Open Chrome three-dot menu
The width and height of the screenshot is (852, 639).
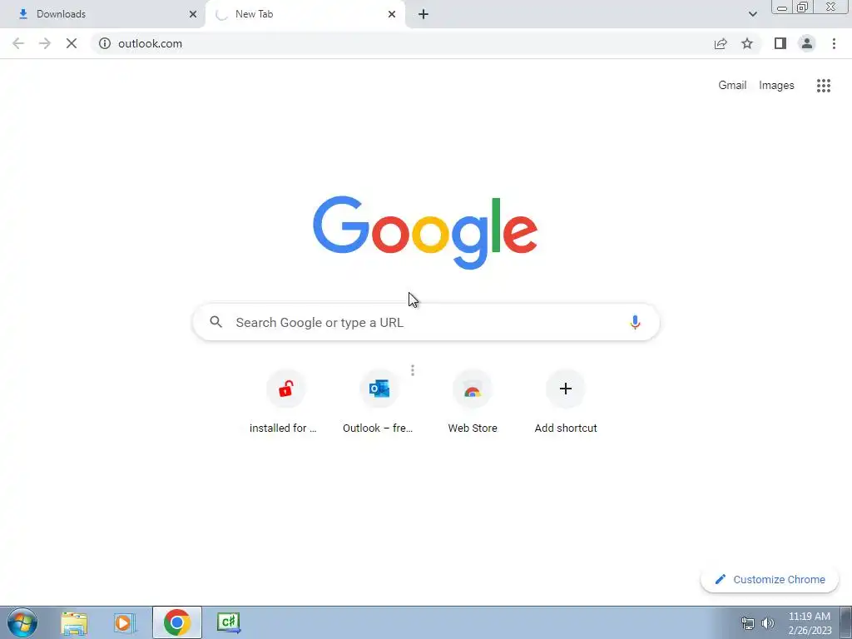coord(834,43)
